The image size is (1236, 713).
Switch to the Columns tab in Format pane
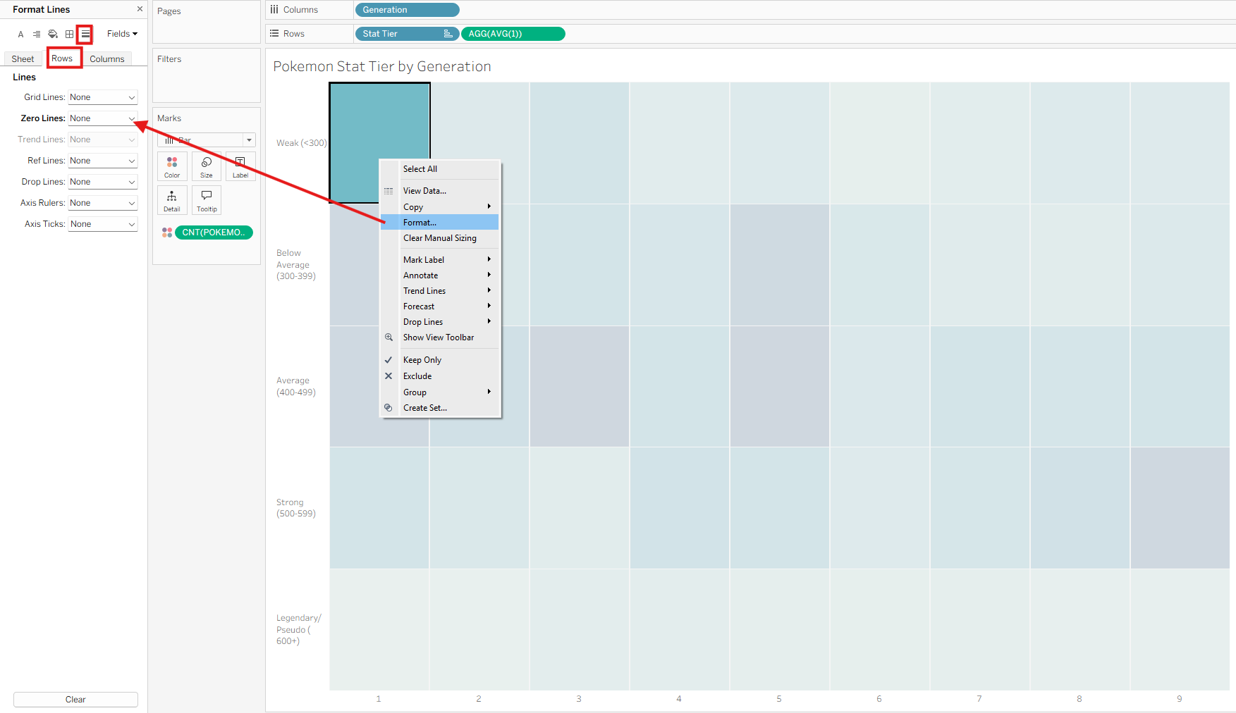tap(107, 59)
